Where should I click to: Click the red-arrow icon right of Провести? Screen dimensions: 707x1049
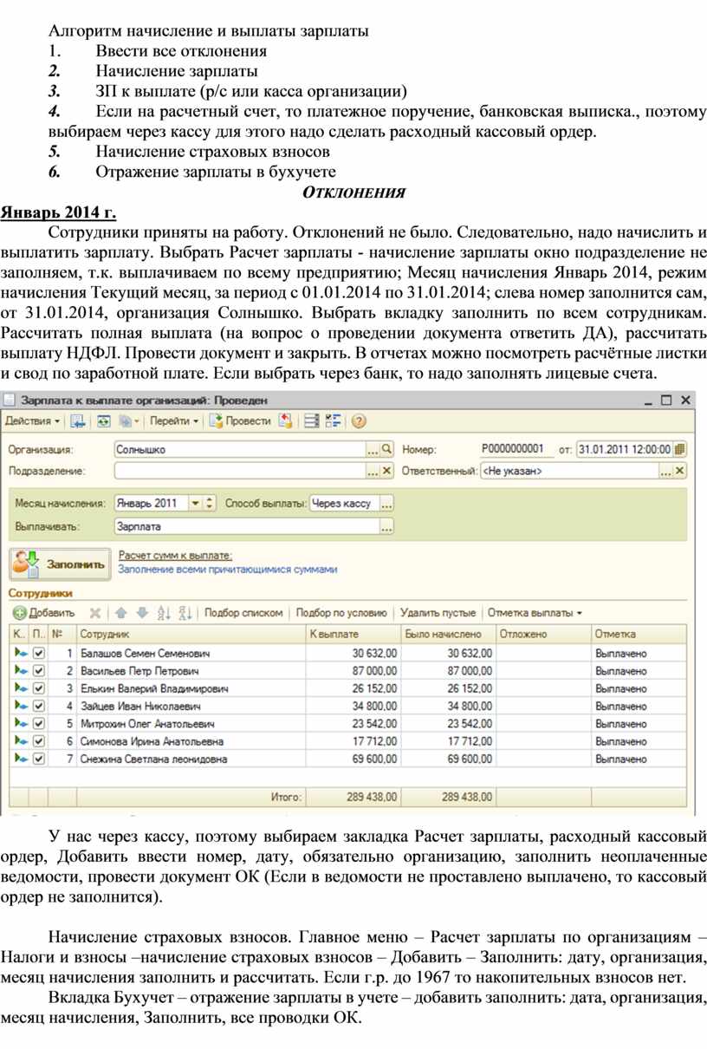click(x=285, y=421)
